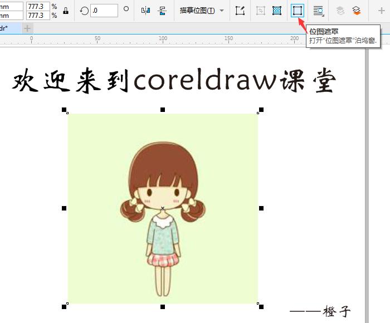This screenshot has height=323, width=390.
Task: Expand the 描摹位图 dropdown arrow
Action: click(222, 11)
